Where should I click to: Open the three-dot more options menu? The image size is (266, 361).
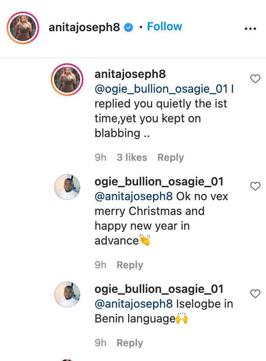[250, 29]
